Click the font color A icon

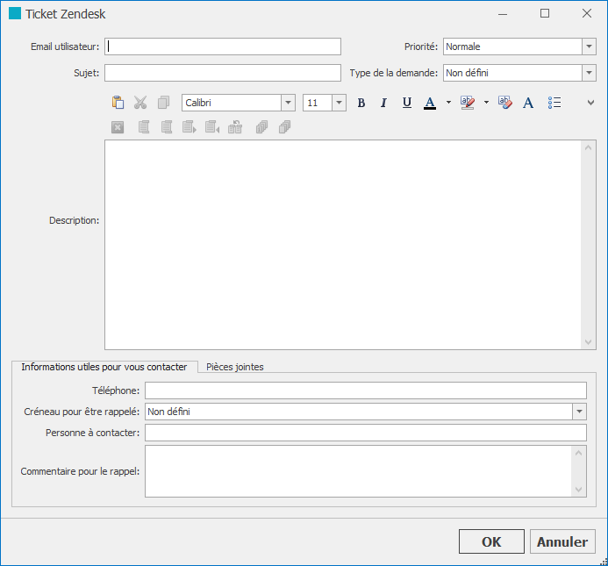(x=430, y=103)
